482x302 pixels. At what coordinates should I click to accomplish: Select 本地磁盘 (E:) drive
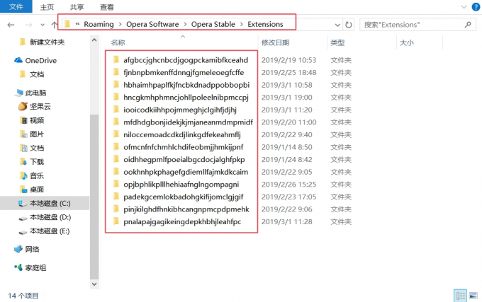click(x=44, y=231)
